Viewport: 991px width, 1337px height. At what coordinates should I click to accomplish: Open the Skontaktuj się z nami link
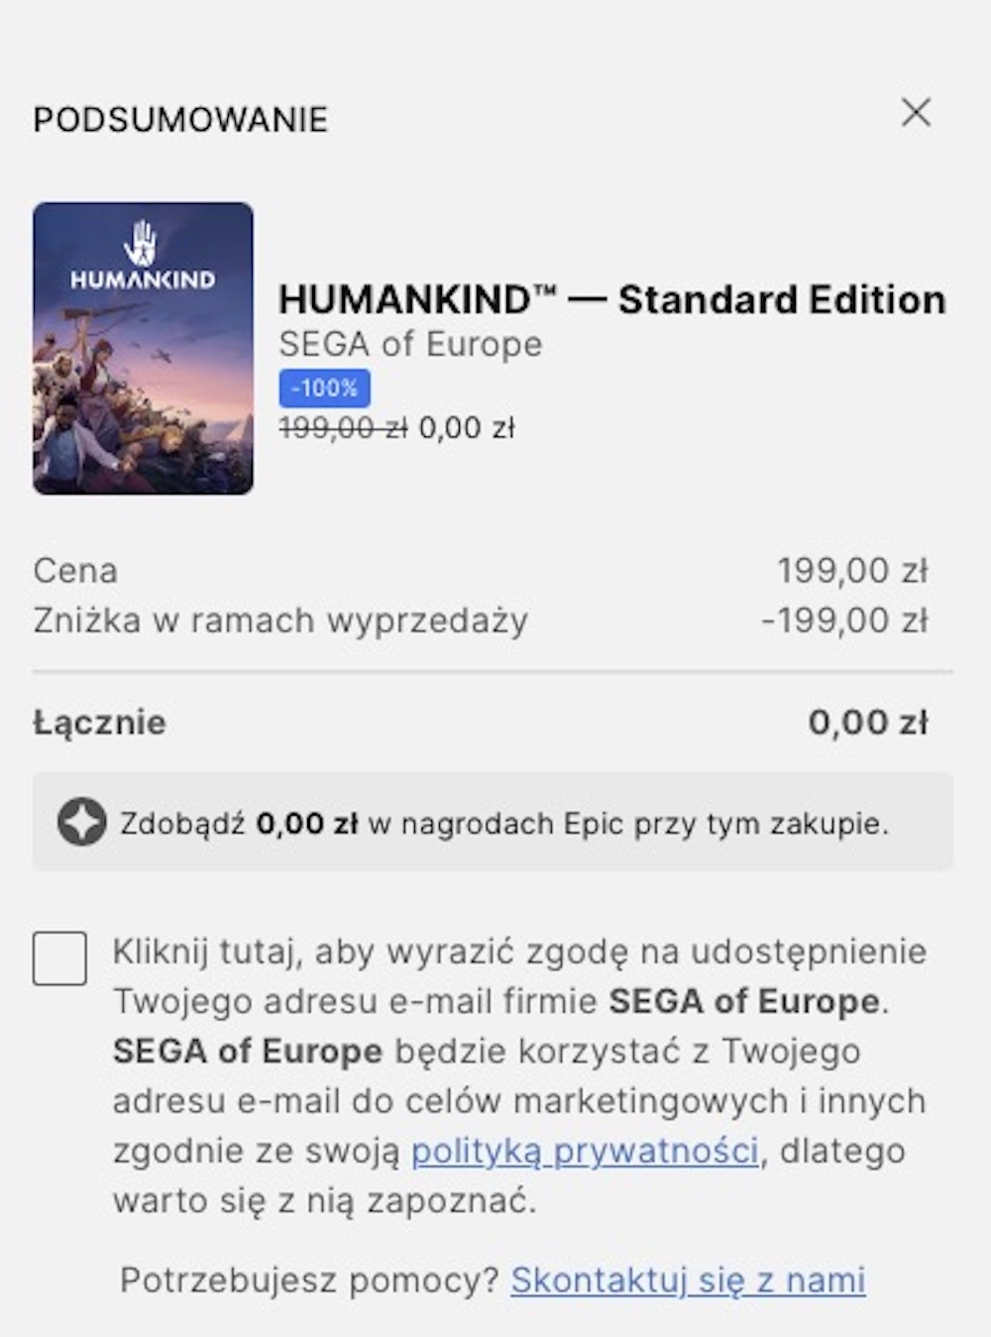(688, 1280)
